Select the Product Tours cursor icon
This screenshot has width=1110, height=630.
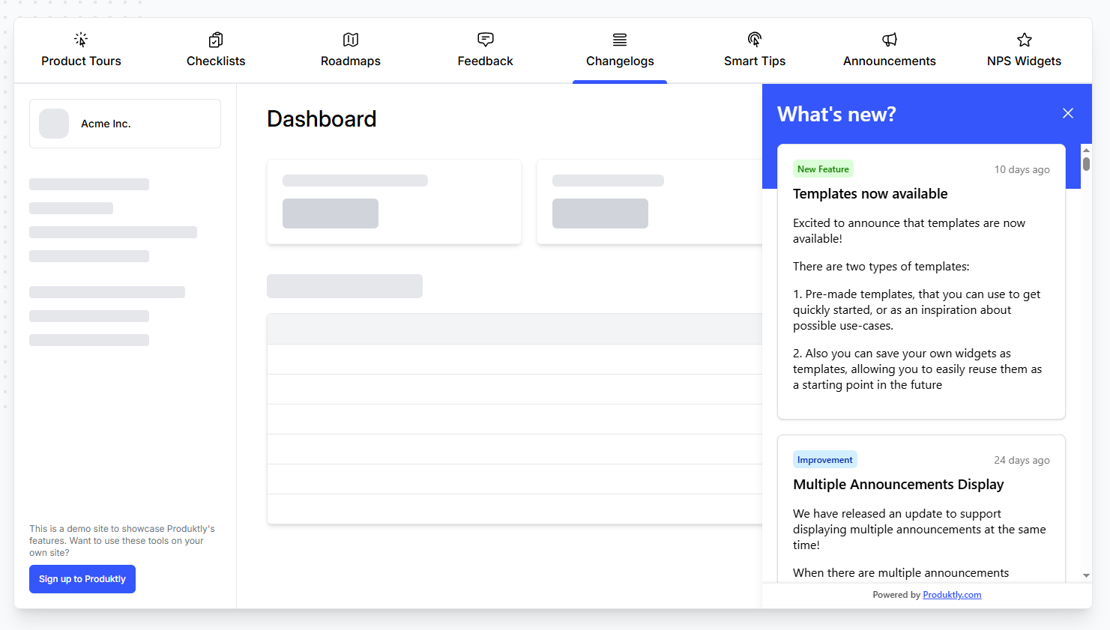80,39
